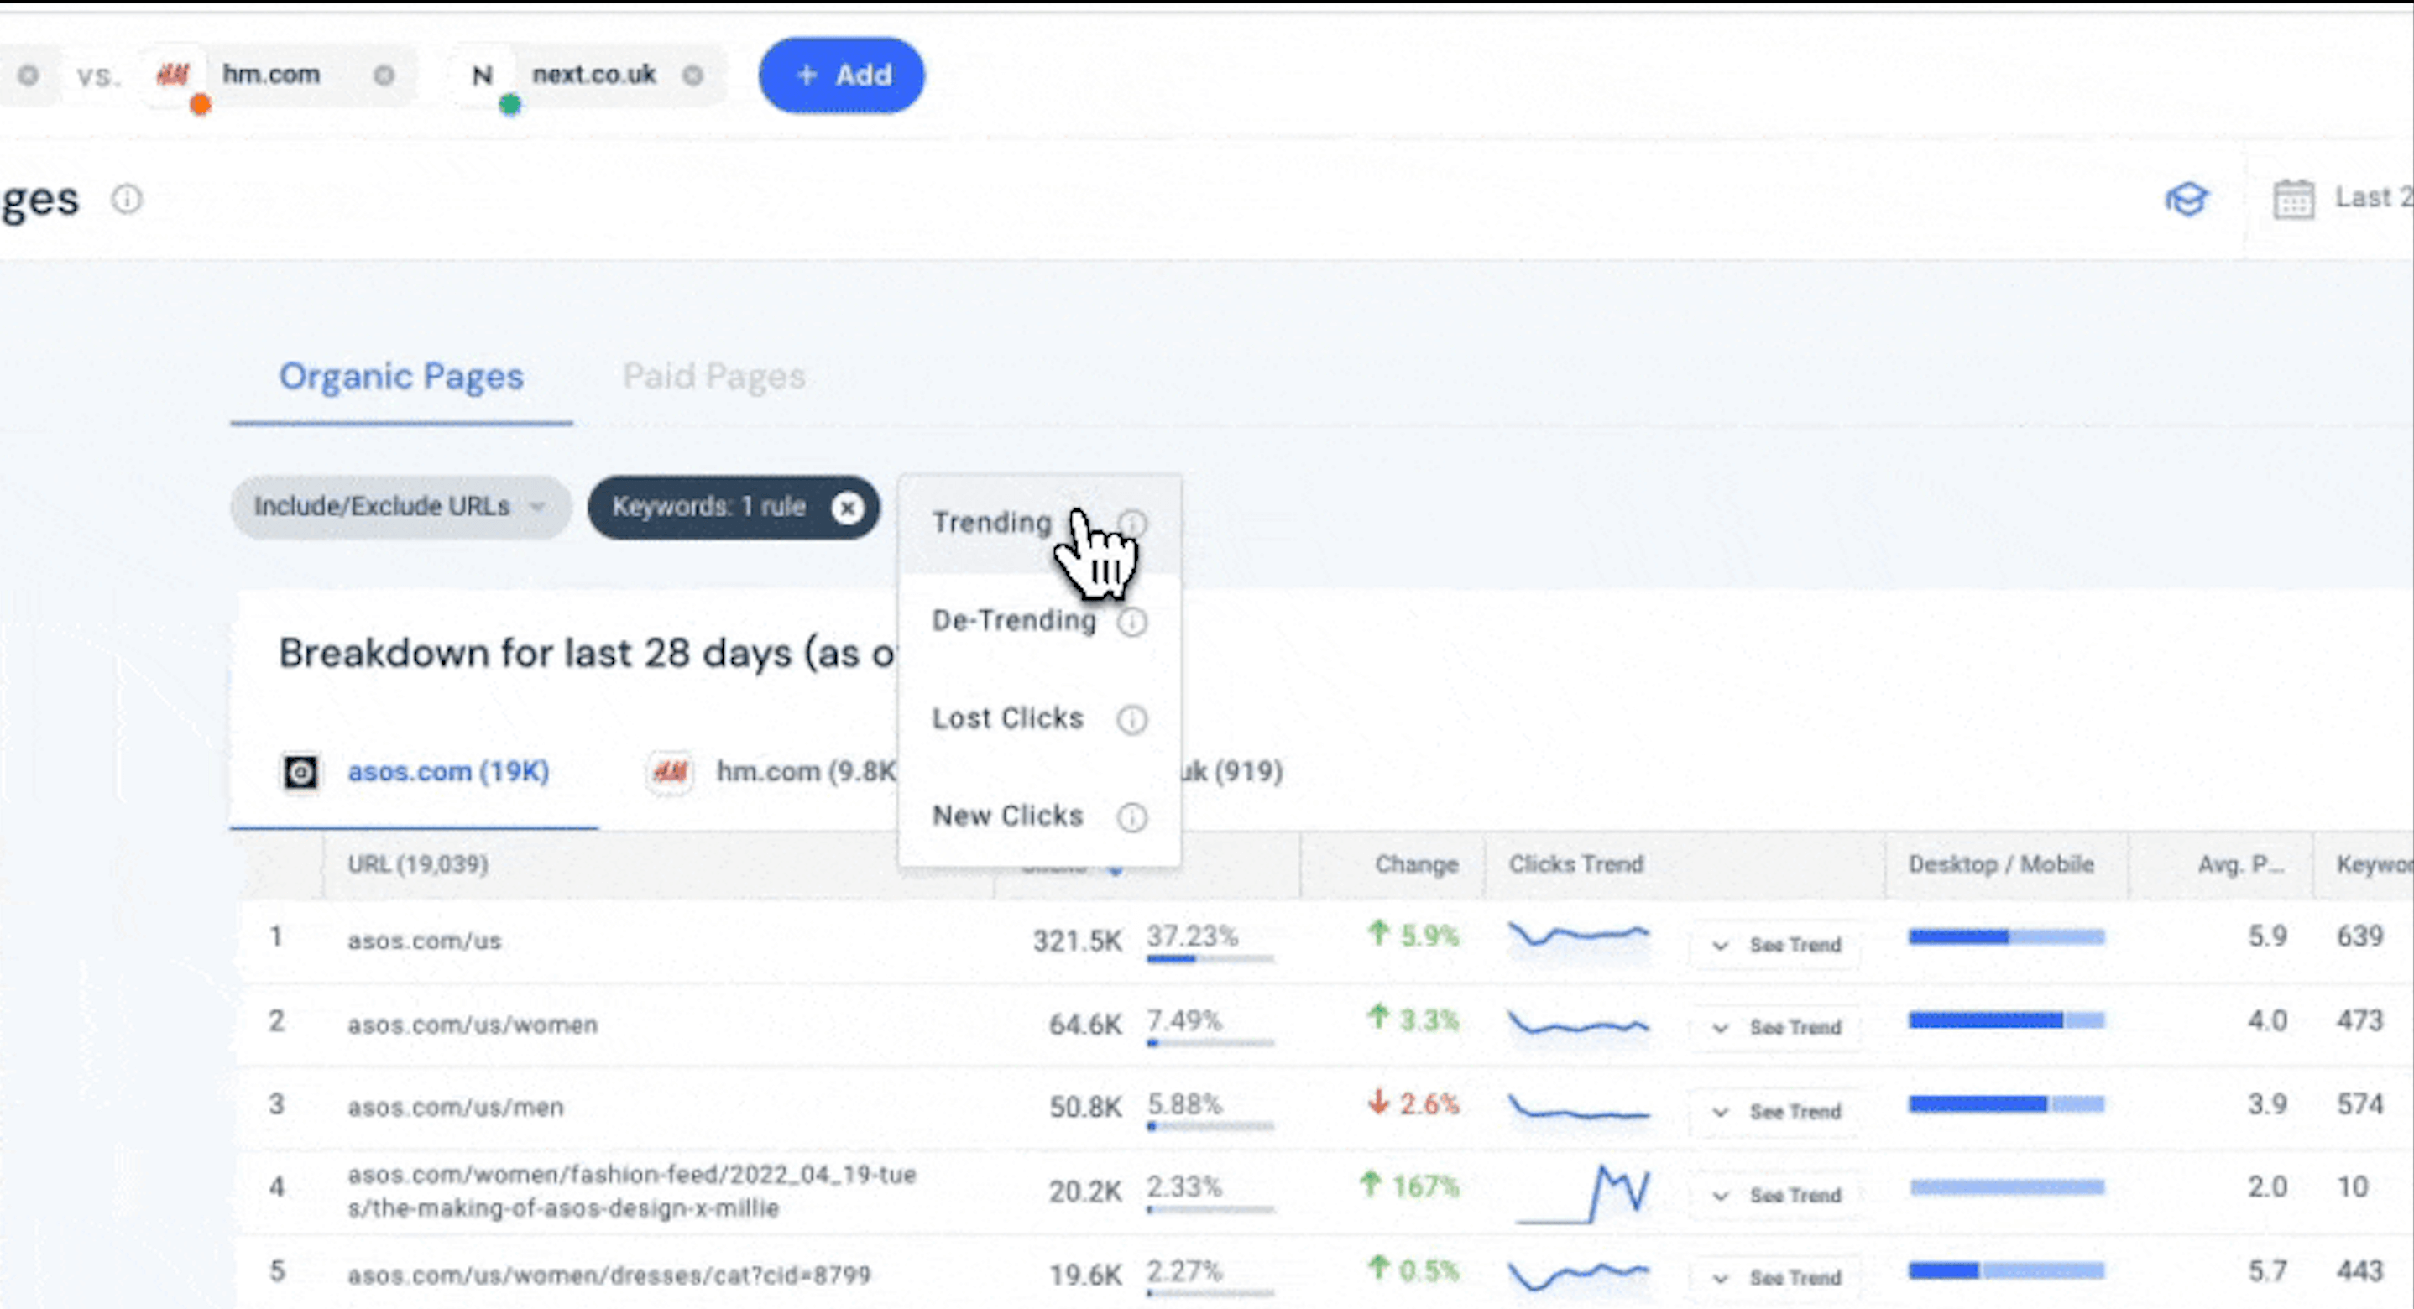The height and width of the screenshot is (1309, 2414).
Task: Open the asos.com/us URL
Action: [425, 940]
